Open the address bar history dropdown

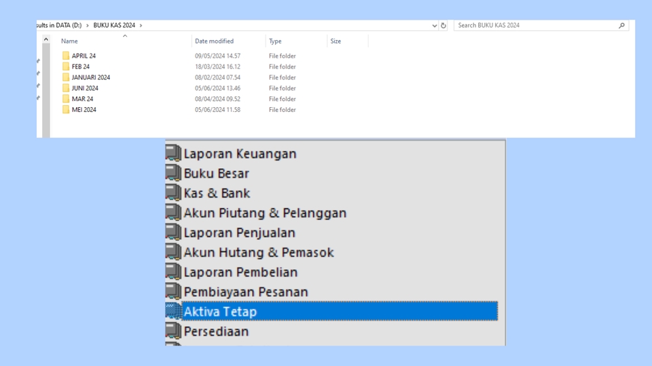pyautogui.click(x=435, y=25)
